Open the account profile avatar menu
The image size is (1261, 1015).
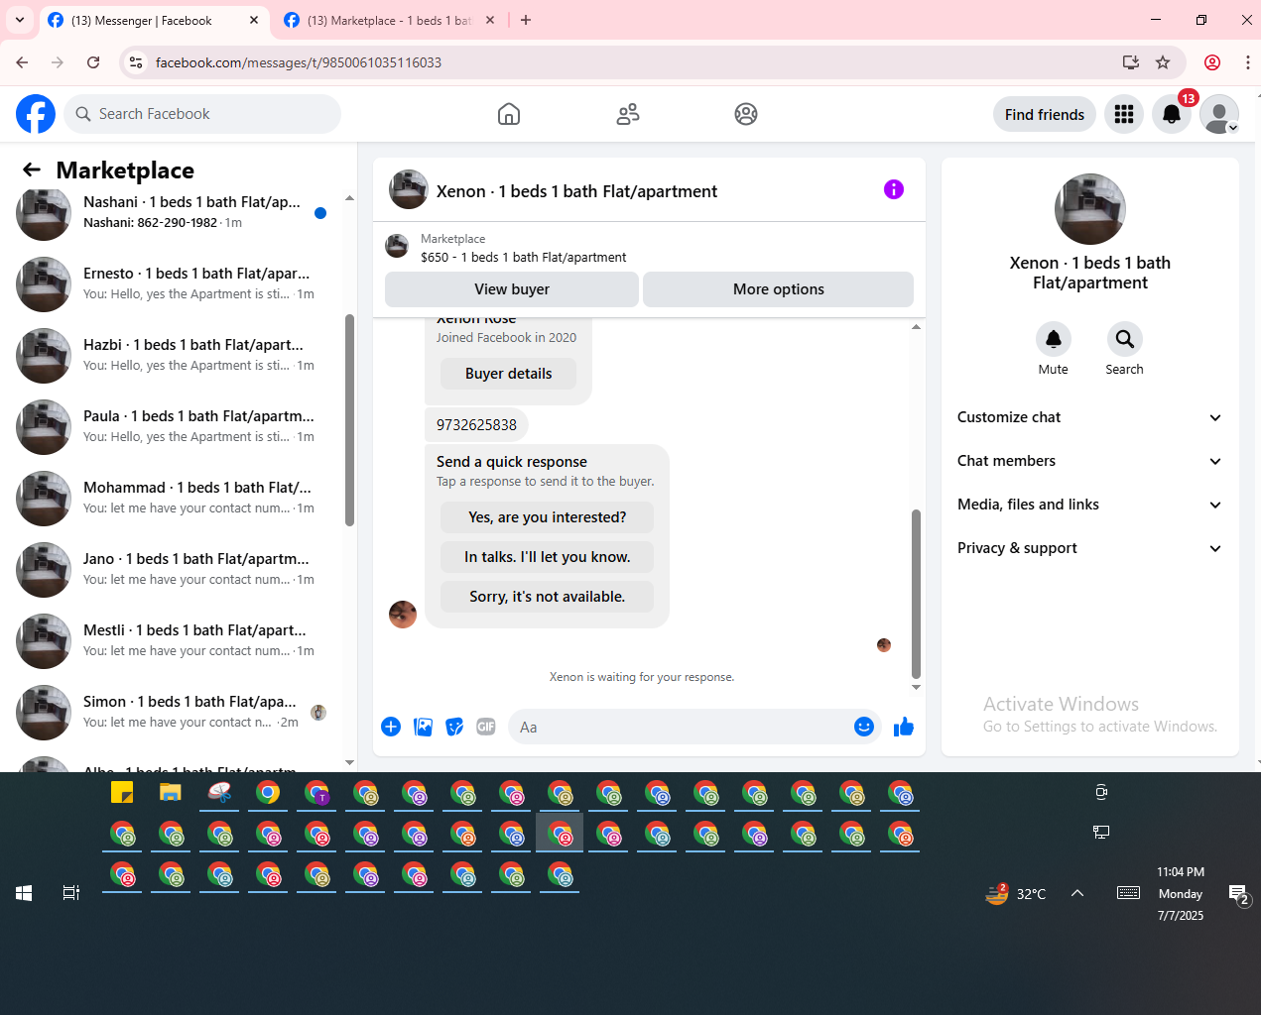(1219, 114)
